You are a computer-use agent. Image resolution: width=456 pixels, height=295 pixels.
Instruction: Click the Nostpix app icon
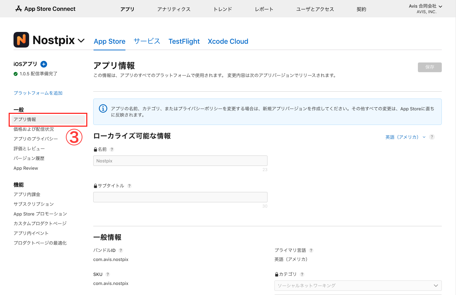tap(21, 40)
